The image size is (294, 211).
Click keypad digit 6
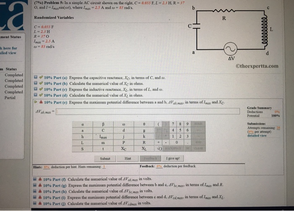[x=187, y=130]
